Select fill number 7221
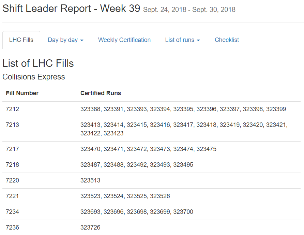The image size is (304, 235). tap(12, 196)
